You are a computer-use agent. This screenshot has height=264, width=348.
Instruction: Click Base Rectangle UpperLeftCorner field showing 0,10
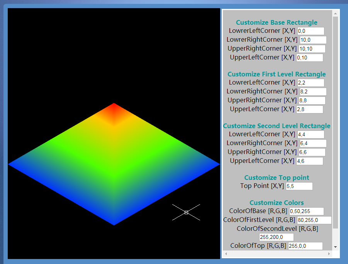[x=310, y=58]
